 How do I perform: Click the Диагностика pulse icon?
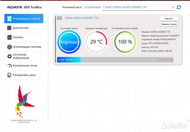tap(9, 28)
